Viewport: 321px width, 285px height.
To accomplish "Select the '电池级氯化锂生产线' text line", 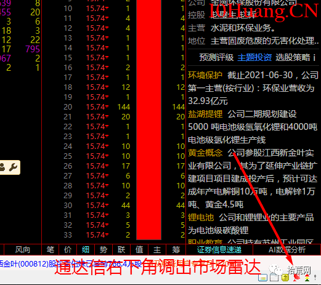I will click(x=227, y=140).
